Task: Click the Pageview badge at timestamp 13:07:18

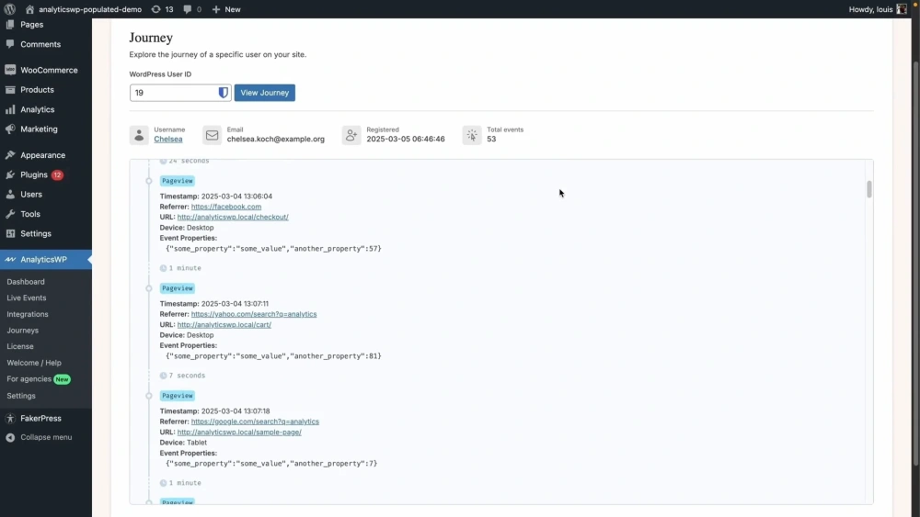Action: (178, 396)
